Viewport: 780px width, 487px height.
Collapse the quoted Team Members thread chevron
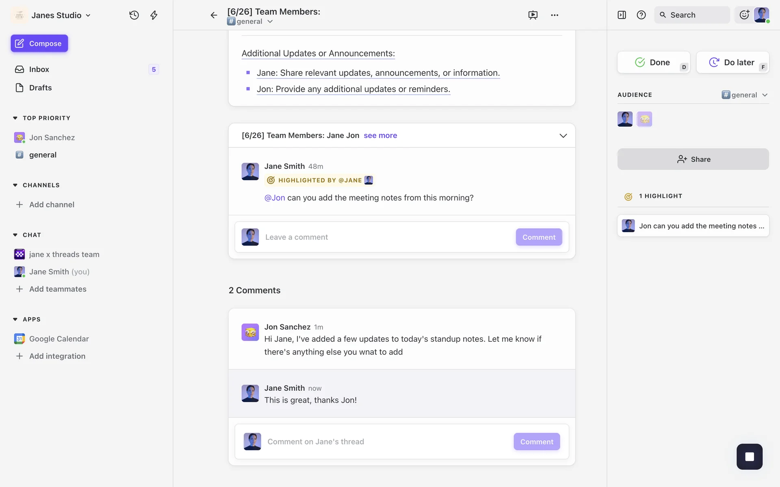pyautogui.click(x=563, y=136)
